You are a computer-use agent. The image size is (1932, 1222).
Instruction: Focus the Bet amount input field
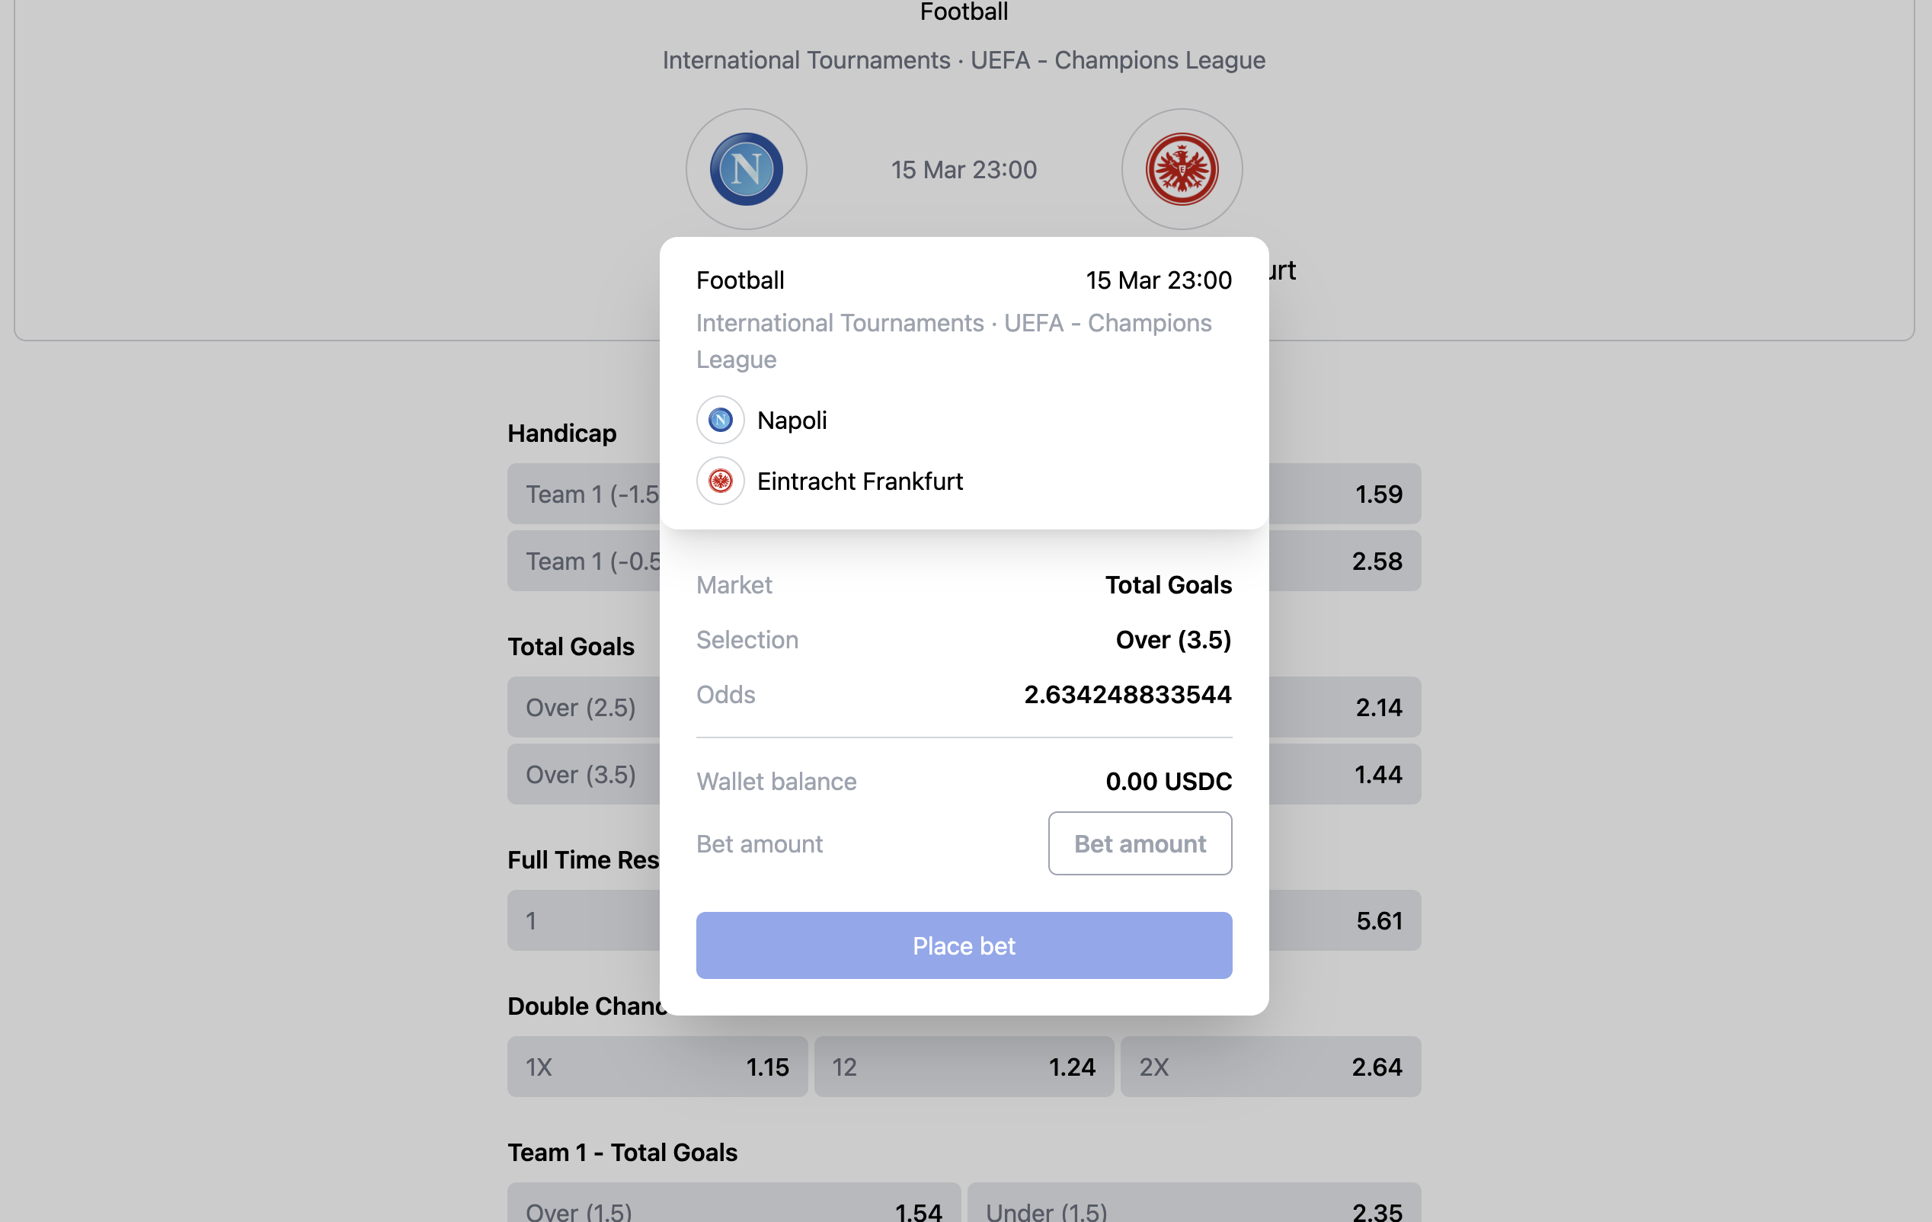(x=1139, y=843)
